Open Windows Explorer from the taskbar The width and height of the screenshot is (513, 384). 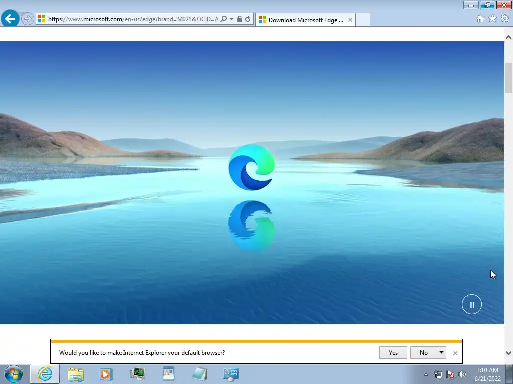(x=76, y=374)
